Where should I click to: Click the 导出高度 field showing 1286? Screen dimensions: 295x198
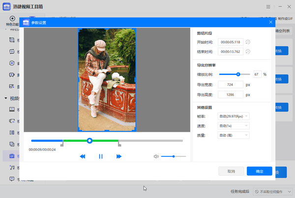(231, 95)
